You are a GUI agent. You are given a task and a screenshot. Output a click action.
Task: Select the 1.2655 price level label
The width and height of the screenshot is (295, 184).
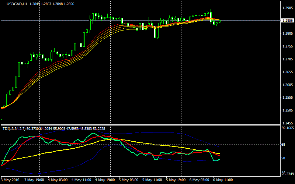click(x=287, y=72)
